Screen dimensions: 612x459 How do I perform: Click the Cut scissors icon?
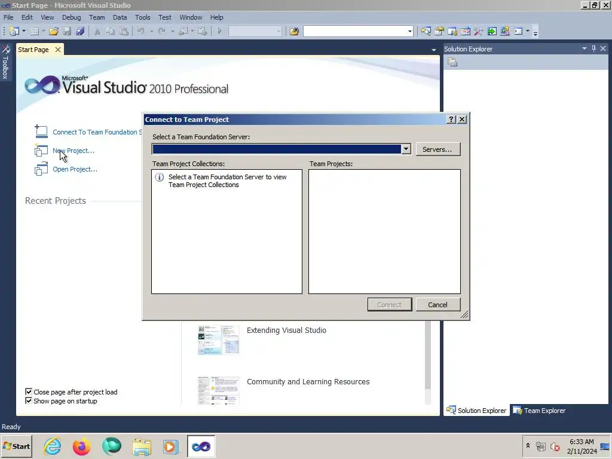[97, 31]
